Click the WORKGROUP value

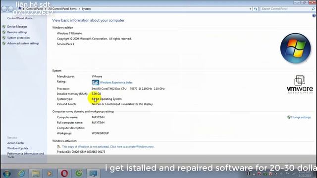coord(100,133)
